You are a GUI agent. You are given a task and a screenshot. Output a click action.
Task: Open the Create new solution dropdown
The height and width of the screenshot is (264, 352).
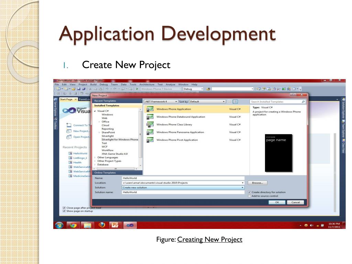[242, 187]
